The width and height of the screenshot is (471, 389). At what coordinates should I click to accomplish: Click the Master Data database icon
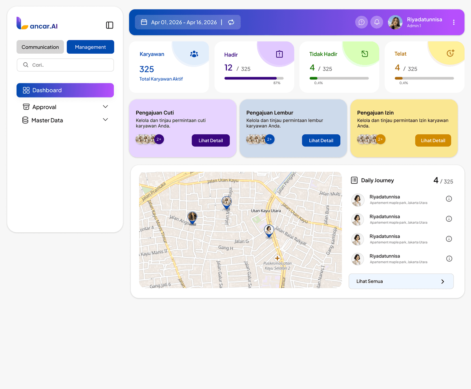(x=26, y=120)
